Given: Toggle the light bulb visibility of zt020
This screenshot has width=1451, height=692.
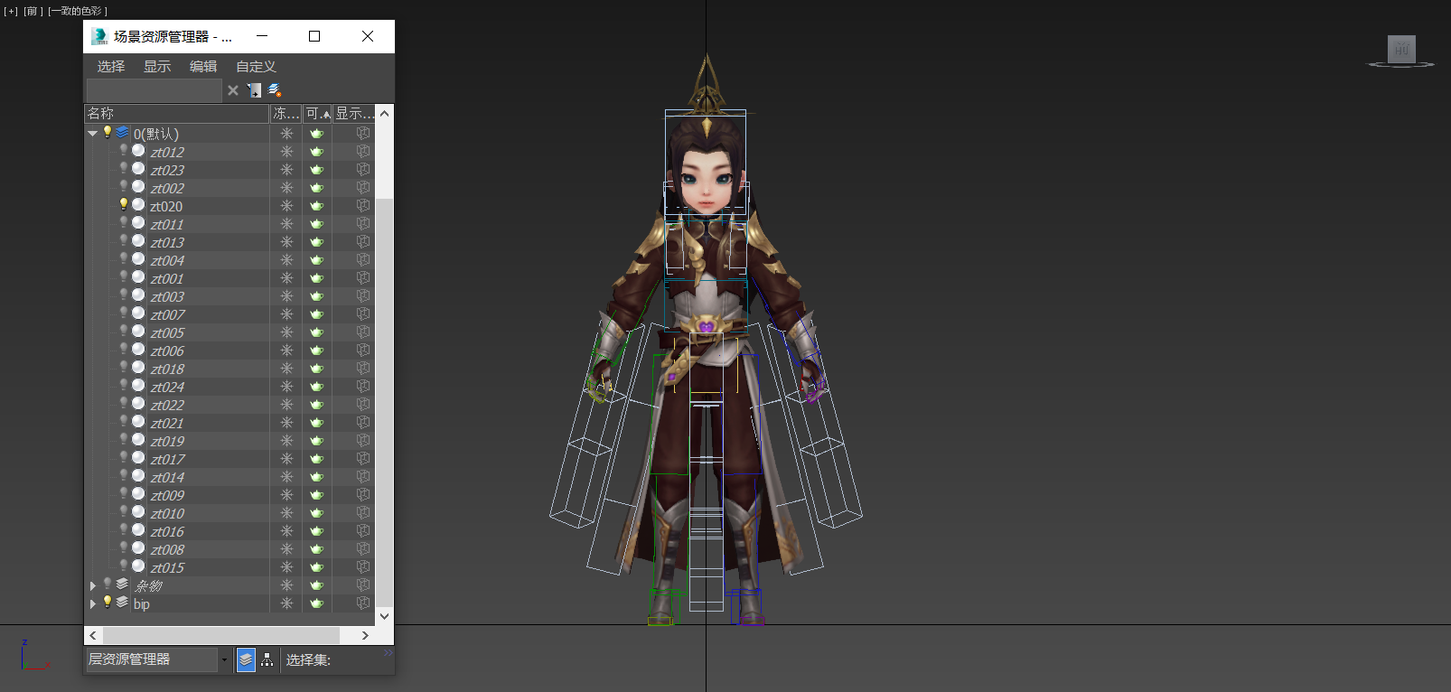Looking at the screenshot, I should 124,205.
